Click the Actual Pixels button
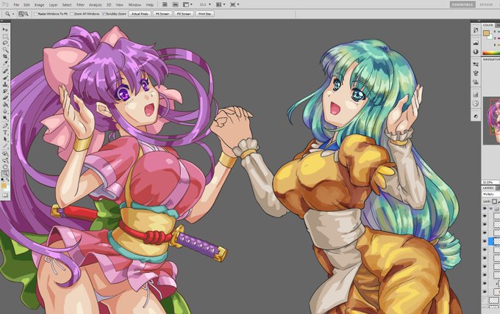Image resolution: width=500 pixels, height=314 pixels. tap(140, 14)
